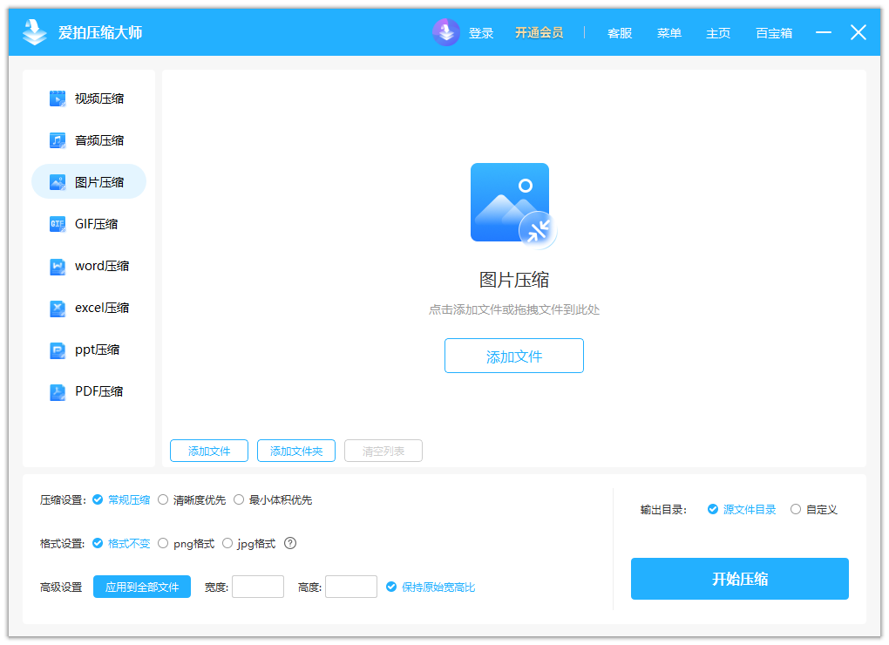The height and width of the screenshot is (645, 889).
Task: Click the 开始压缩 button
Action: click(x=739, y=579)
